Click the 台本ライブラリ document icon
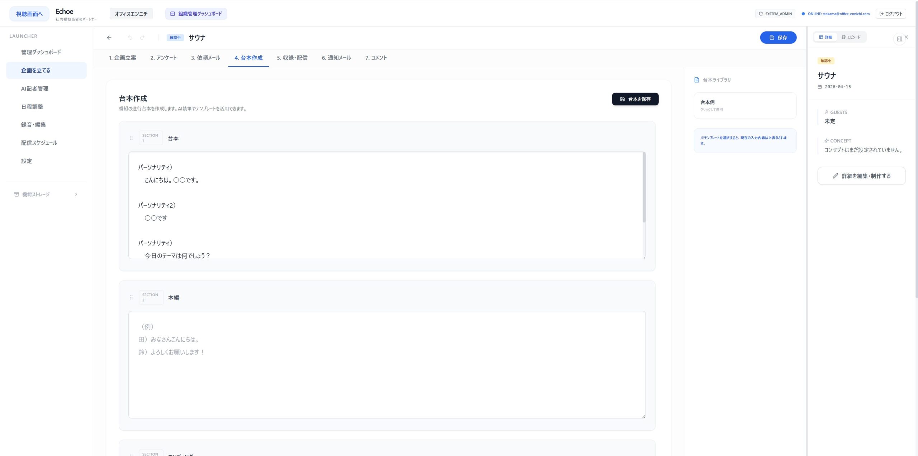The image size is (918, 456). [x=696, y=80]
